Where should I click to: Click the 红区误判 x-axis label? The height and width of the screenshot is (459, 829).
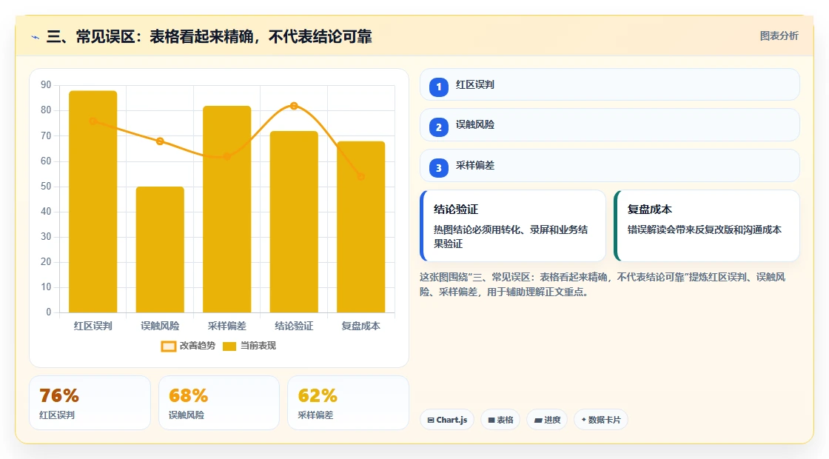point(93,326)
